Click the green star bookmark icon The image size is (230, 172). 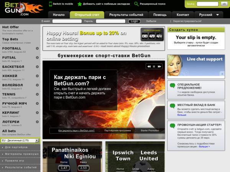tap(80, 4)
